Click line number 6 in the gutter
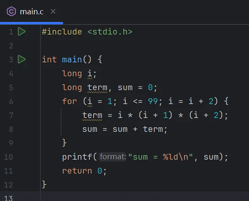Viewport: 249px width, 201px height. tap(11, 101)
